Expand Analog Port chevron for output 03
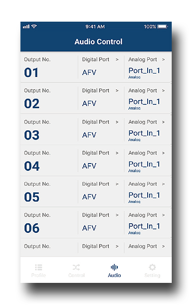 164,122
